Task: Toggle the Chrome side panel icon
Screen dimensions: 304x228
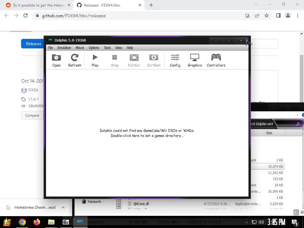Action: coord(278,16)
